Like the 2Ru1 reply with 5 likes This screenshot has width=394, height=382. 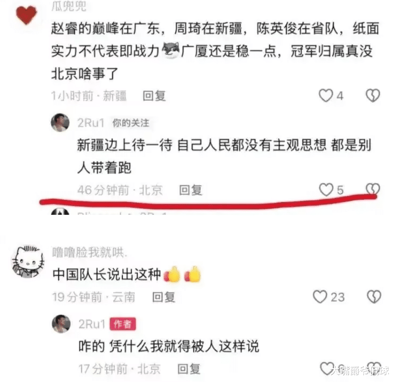[326, 189]
